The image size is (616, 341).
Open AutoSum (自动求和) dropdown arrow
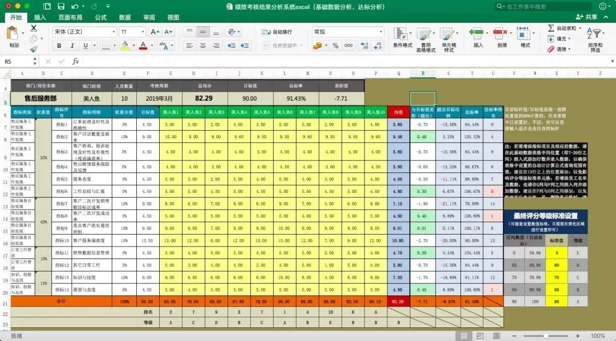coord(579,28)
